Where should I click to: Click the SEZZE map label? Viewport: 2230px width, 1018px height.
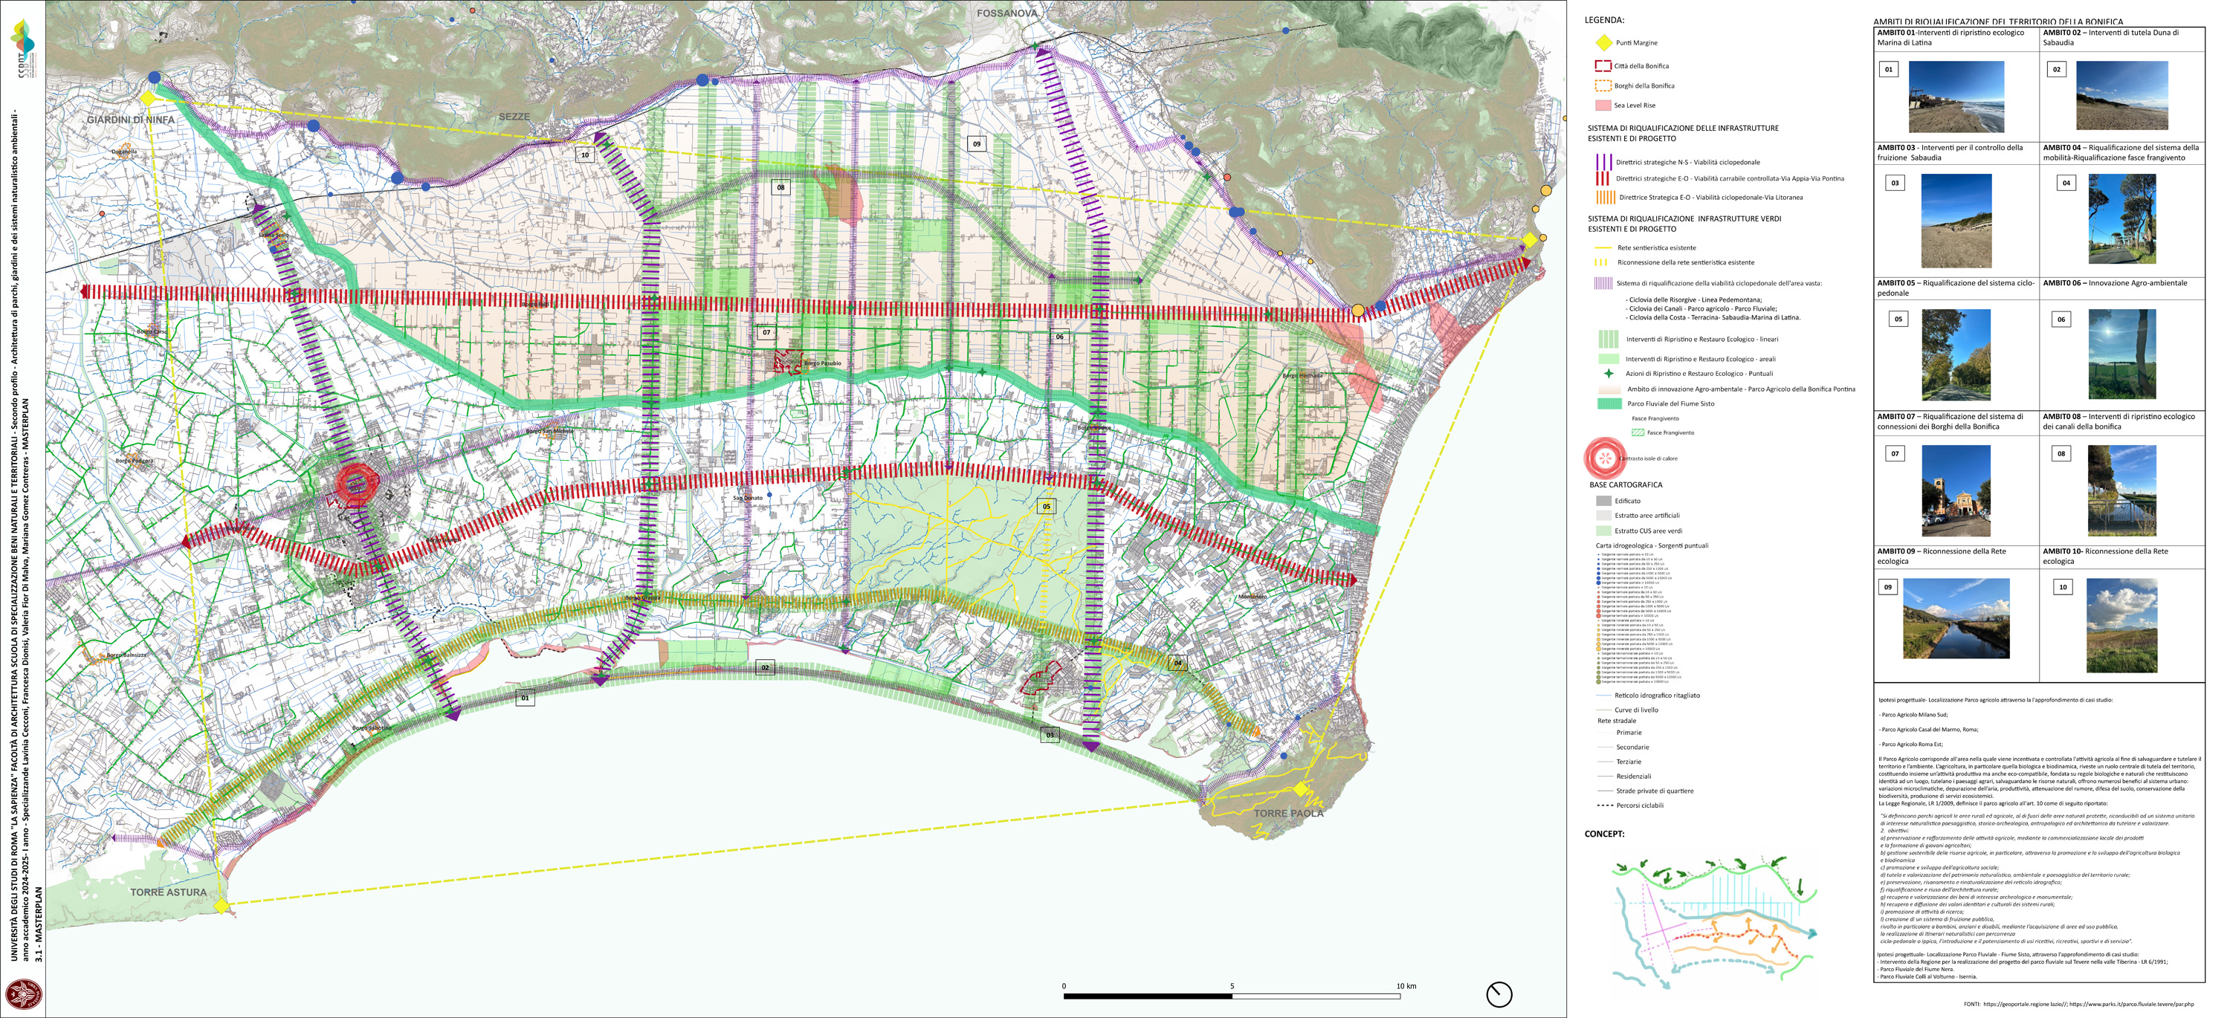coord(514,116)
